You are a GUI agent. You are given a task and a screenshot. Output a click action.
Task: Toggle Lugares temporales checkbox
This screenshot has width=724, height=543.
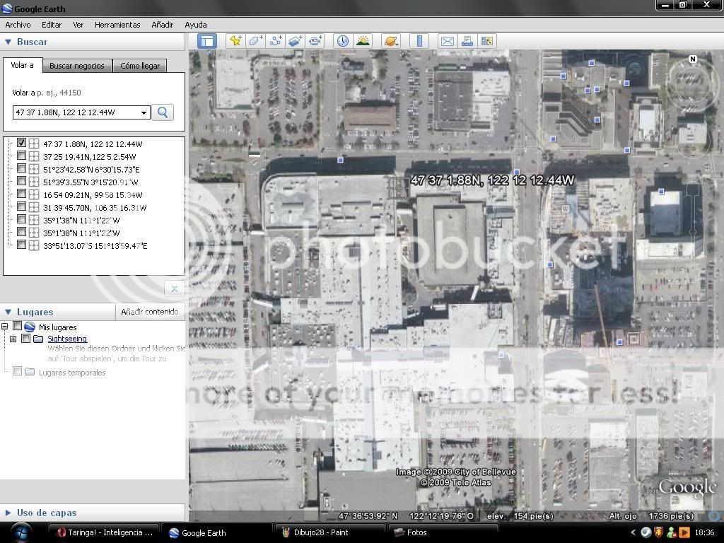(x=18, y=371)
